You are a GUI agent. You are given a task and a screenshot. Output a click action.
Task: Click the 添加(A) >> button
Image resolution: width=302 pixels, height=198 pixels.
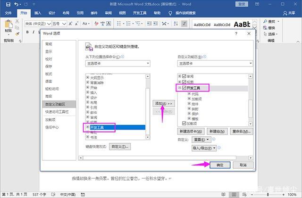coord(164,104)
